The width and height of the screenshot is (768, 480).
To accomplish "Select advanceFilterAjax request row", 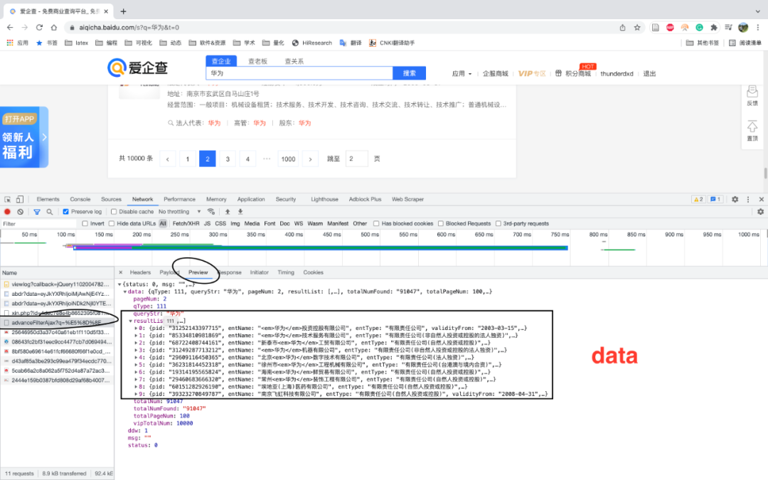I will click(57, 323).
